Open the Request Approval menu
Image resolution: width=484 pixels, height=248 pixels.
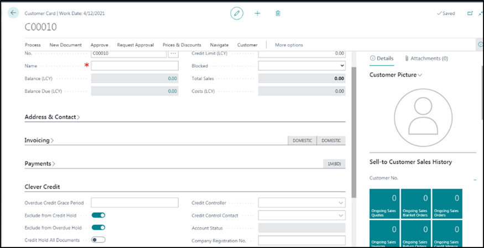point(136,45)
